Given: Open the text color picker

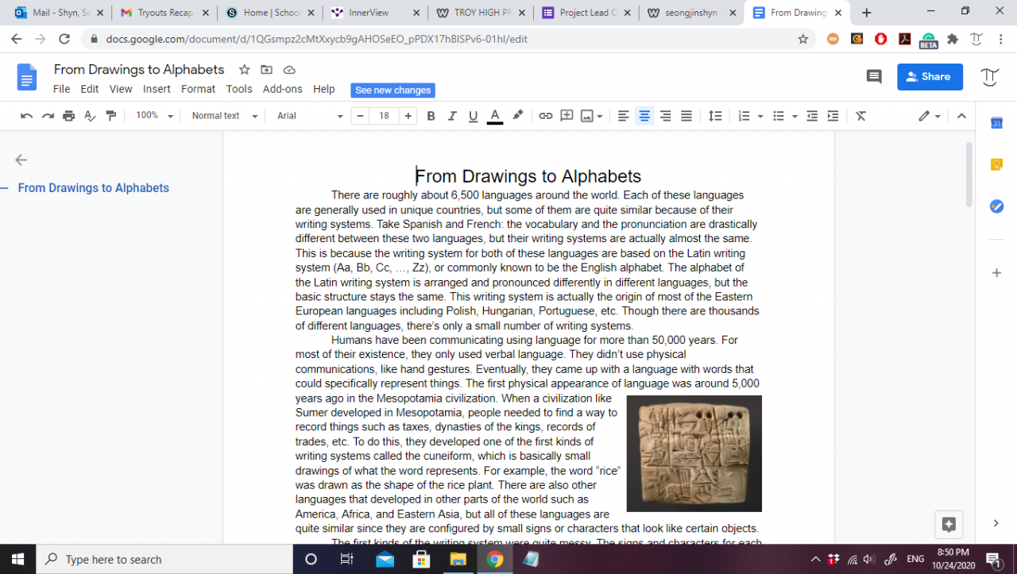Looking at the screenshot, I should [494, 116].
